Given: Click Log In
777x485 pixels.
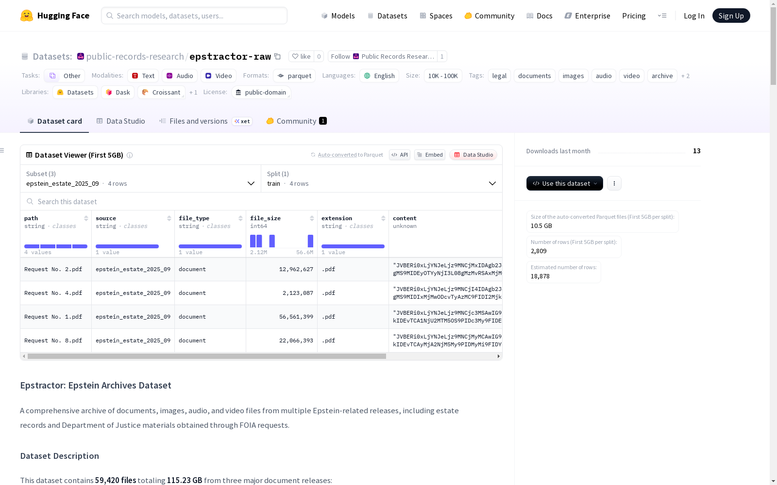Looking at the screenshot, I should click(x=694, y=16).
